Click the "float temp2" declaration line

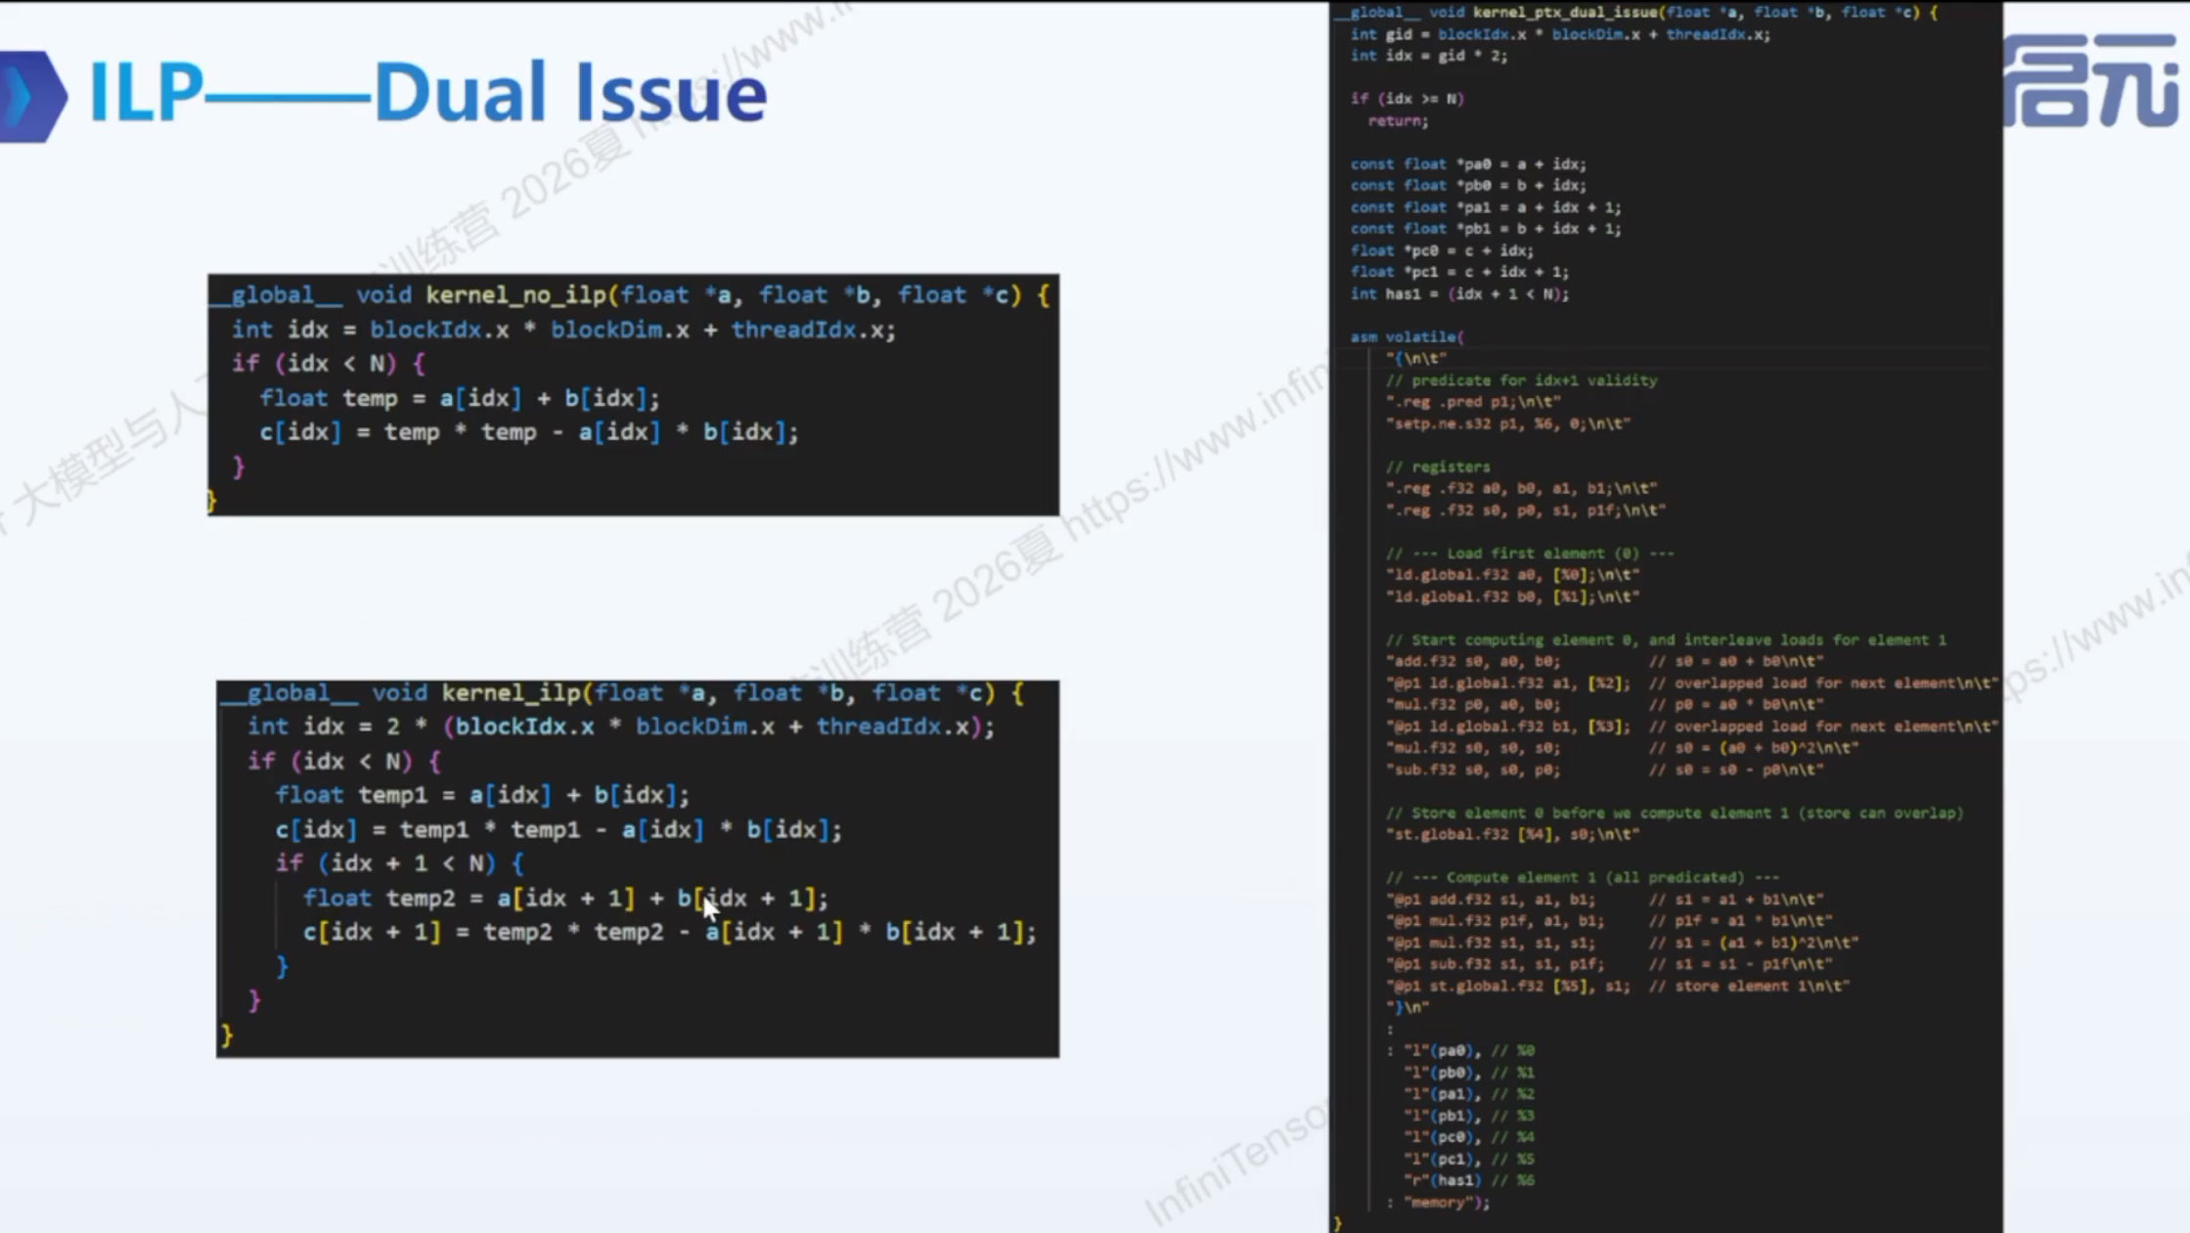click(x=565, y=898)
